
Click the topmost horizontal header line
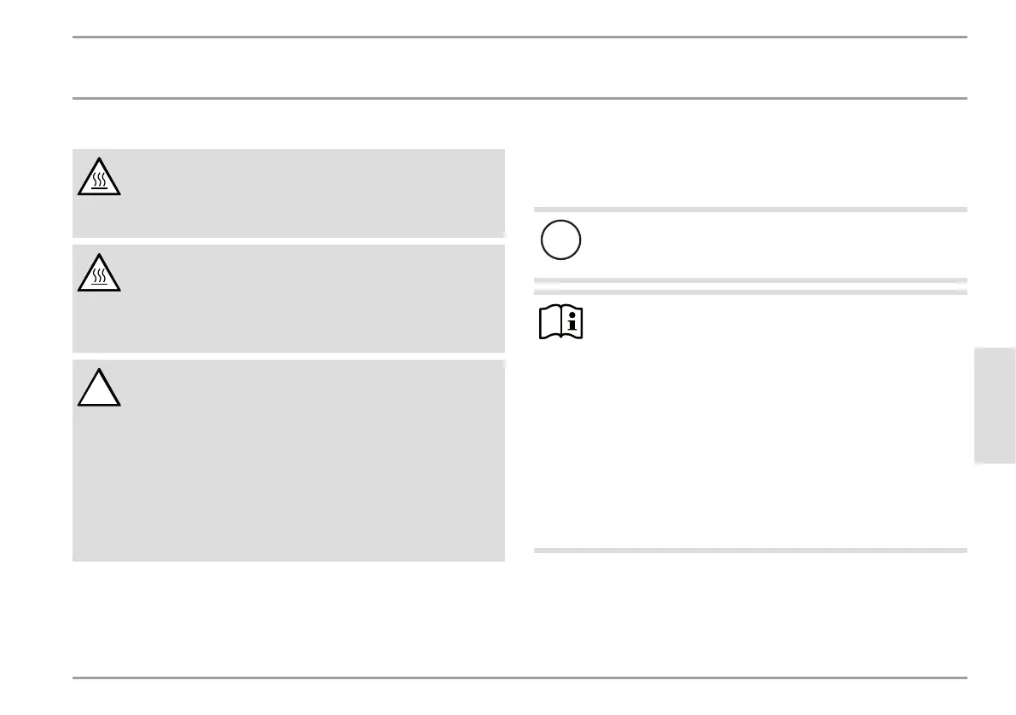pyautogui.click(x=520, y=37)
